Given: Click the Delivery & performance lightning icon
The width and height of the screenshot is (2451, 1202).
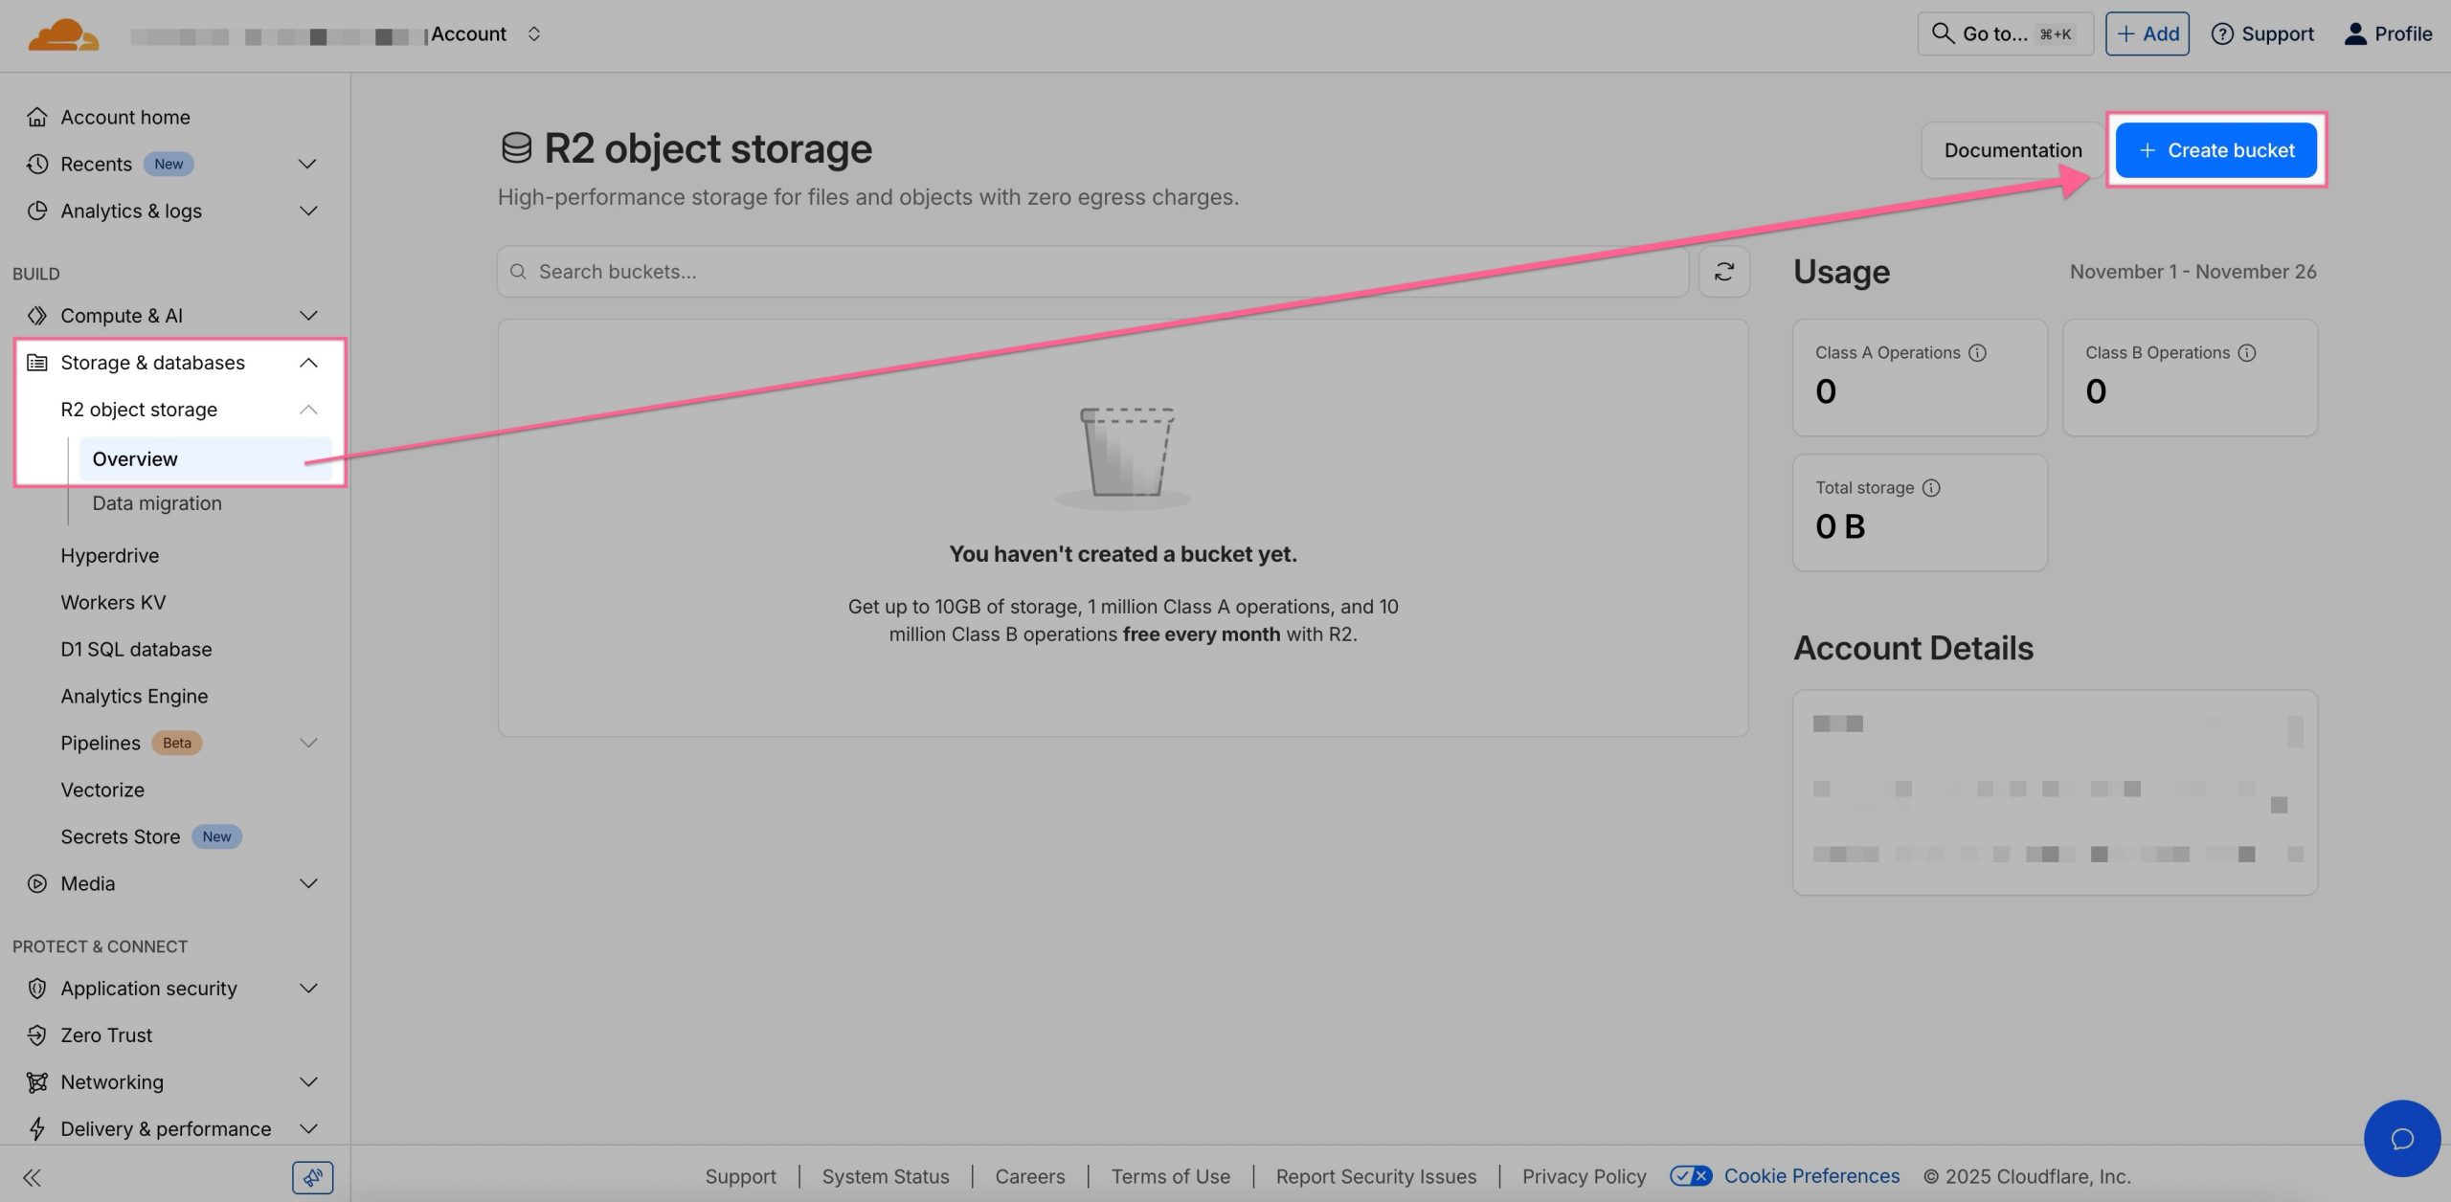Looking at the screenshot, I should [x=37, y=1128].
